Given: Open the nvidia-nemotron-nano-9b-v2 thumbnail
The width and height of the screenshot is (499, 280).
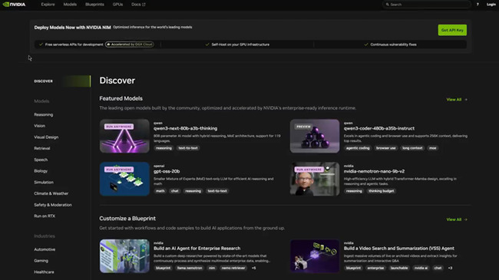Looking at the screenshot, I should [x=315, y=179].
